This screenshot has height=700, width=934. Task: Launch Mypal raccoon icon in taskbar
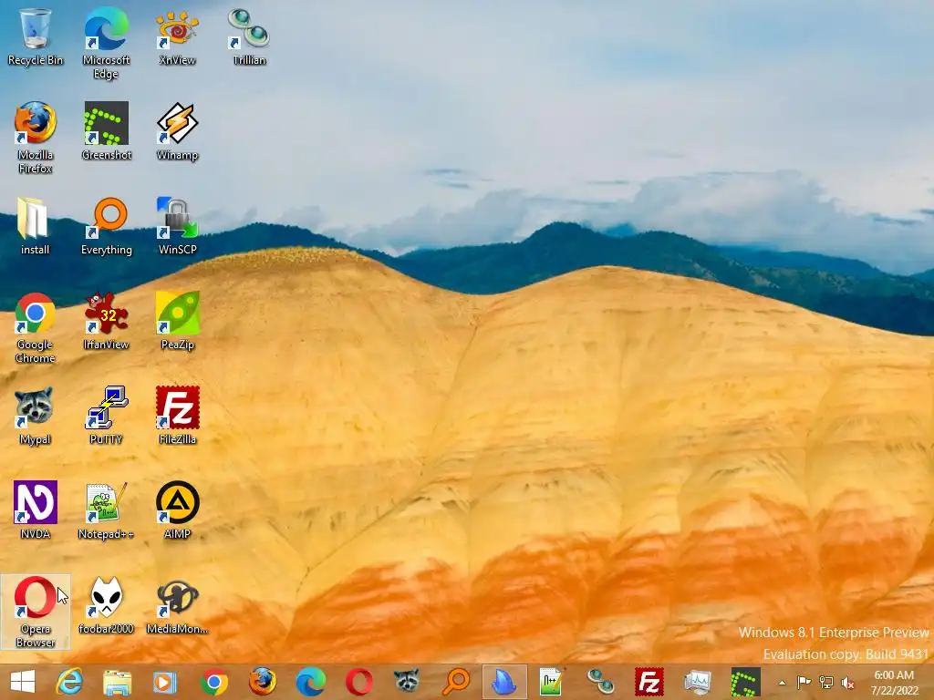407,682
